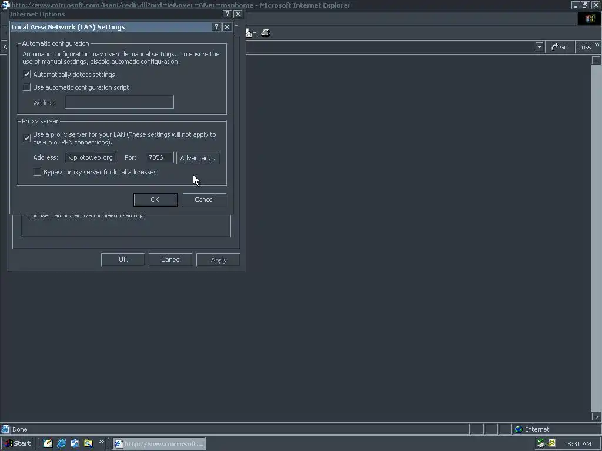This screenshot has width=602, height=451.
Task: Toggle Use a proxy server for your LAN
Action: [26, 138]
